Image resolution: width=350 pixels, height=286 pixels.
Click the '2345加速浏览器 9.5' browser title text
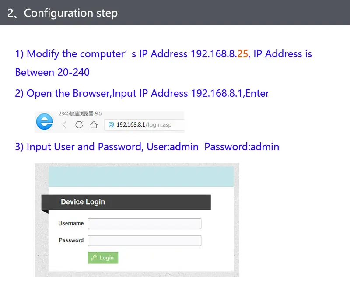pos(80,113)
